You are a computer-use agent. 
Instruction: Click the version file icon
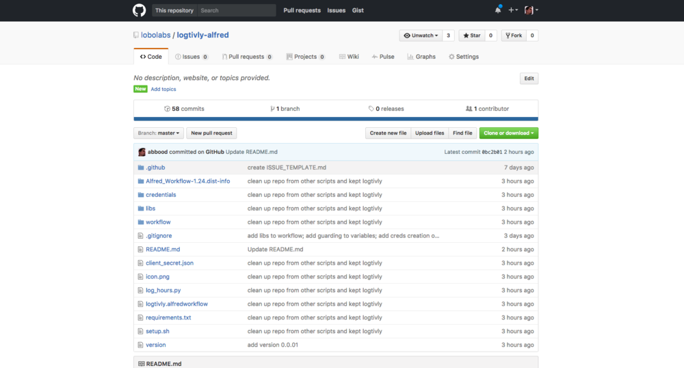tap(140, 345)
